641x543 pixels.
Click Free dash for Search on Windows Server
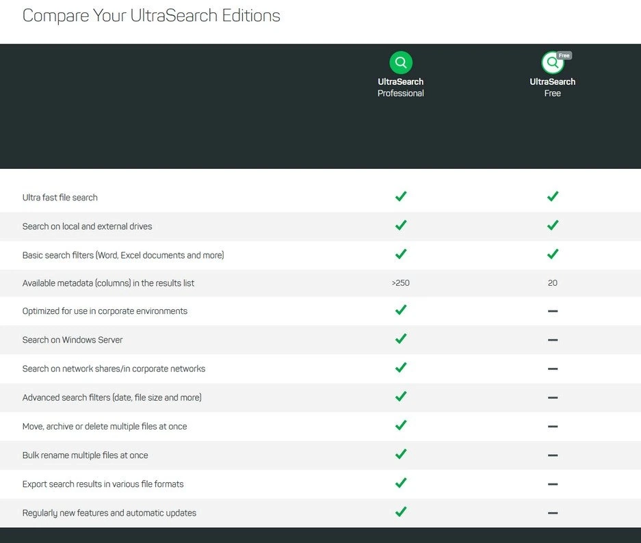(553, 340)
